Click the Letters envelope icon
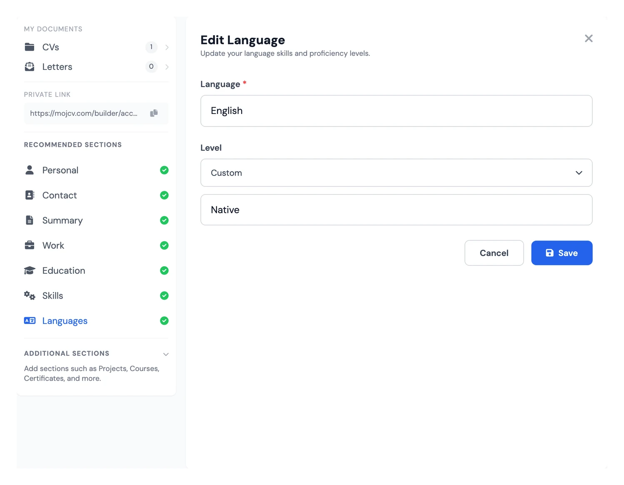Image resolution: width=624 pixels, height=485 pixels. pos(30,67)
